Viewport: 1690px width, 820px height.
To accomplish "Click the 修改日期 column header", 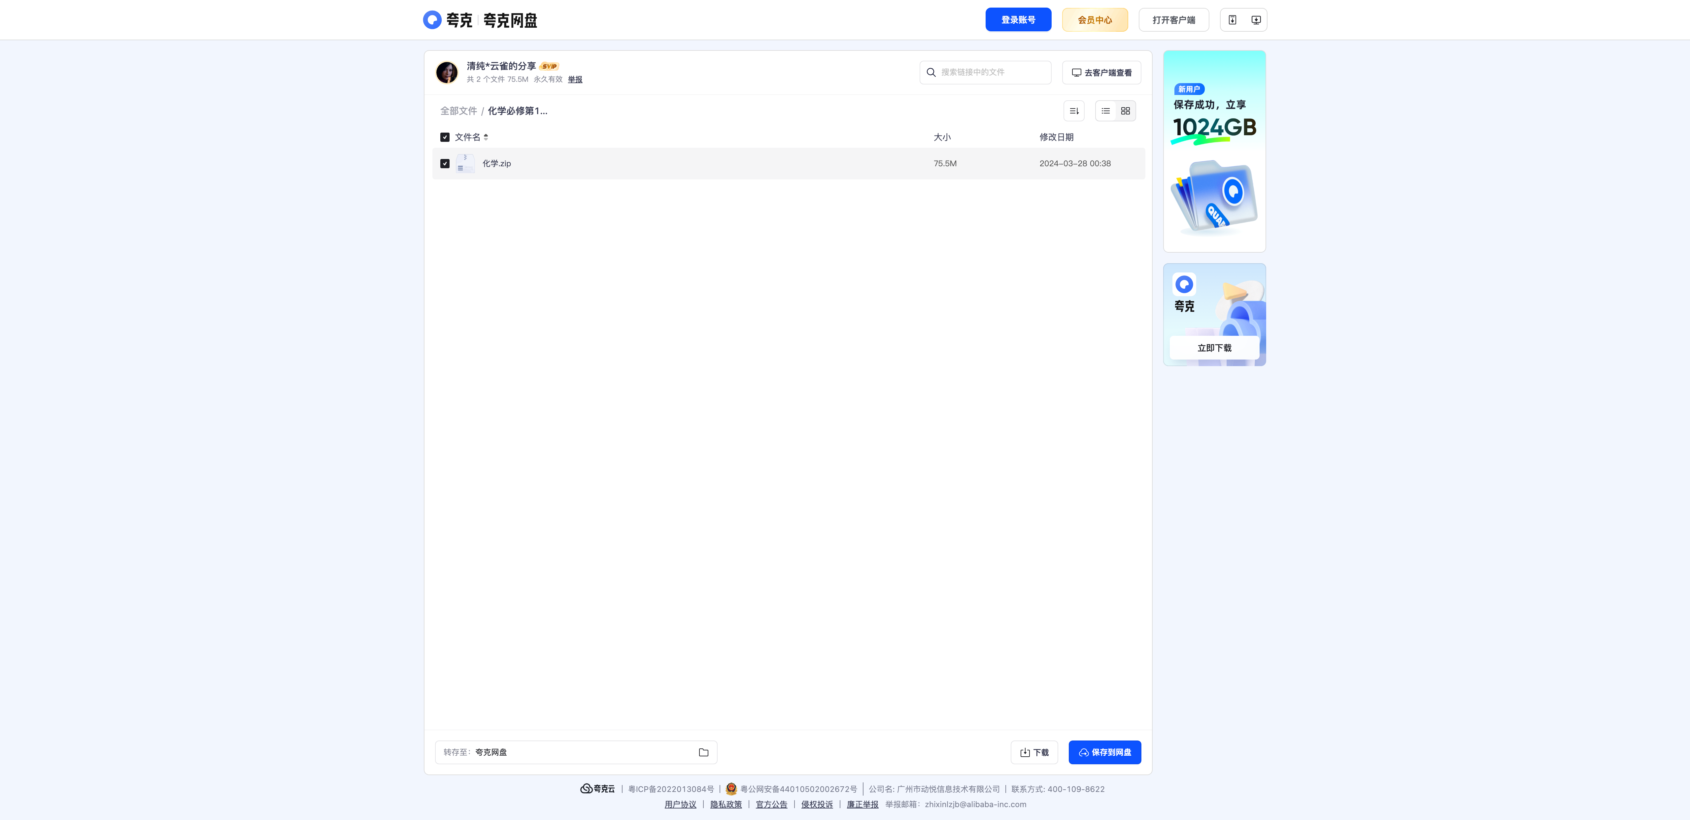I will pyautogui.click(x=1056, y=137).
